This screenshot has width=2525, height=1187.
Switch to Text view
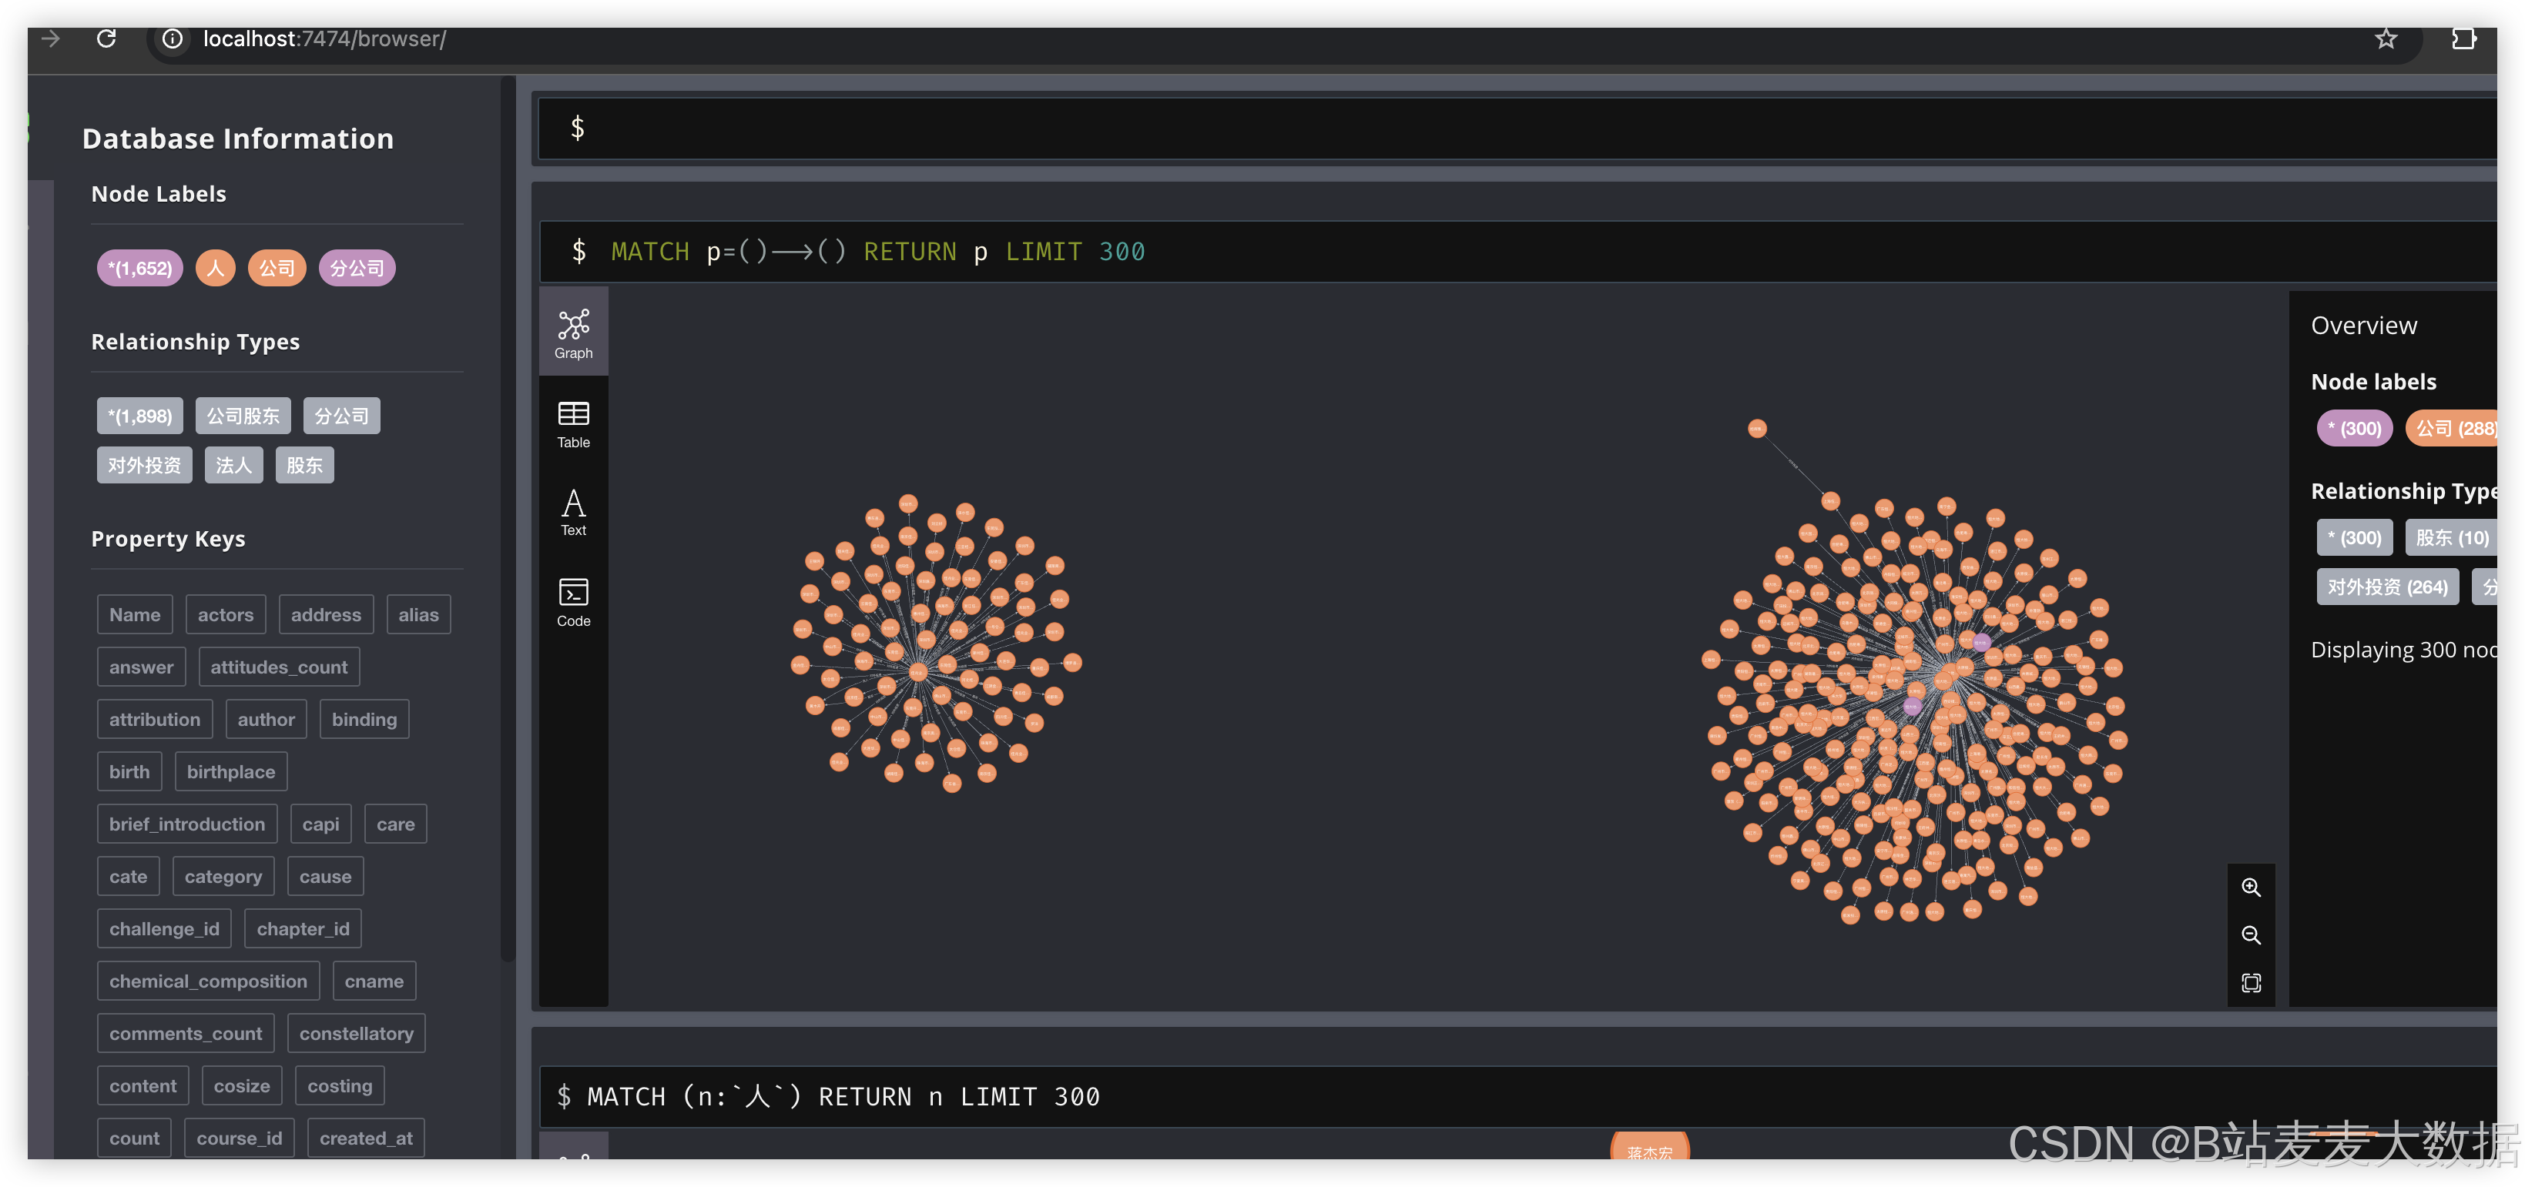pyautogui.click(x=573, y=512)
